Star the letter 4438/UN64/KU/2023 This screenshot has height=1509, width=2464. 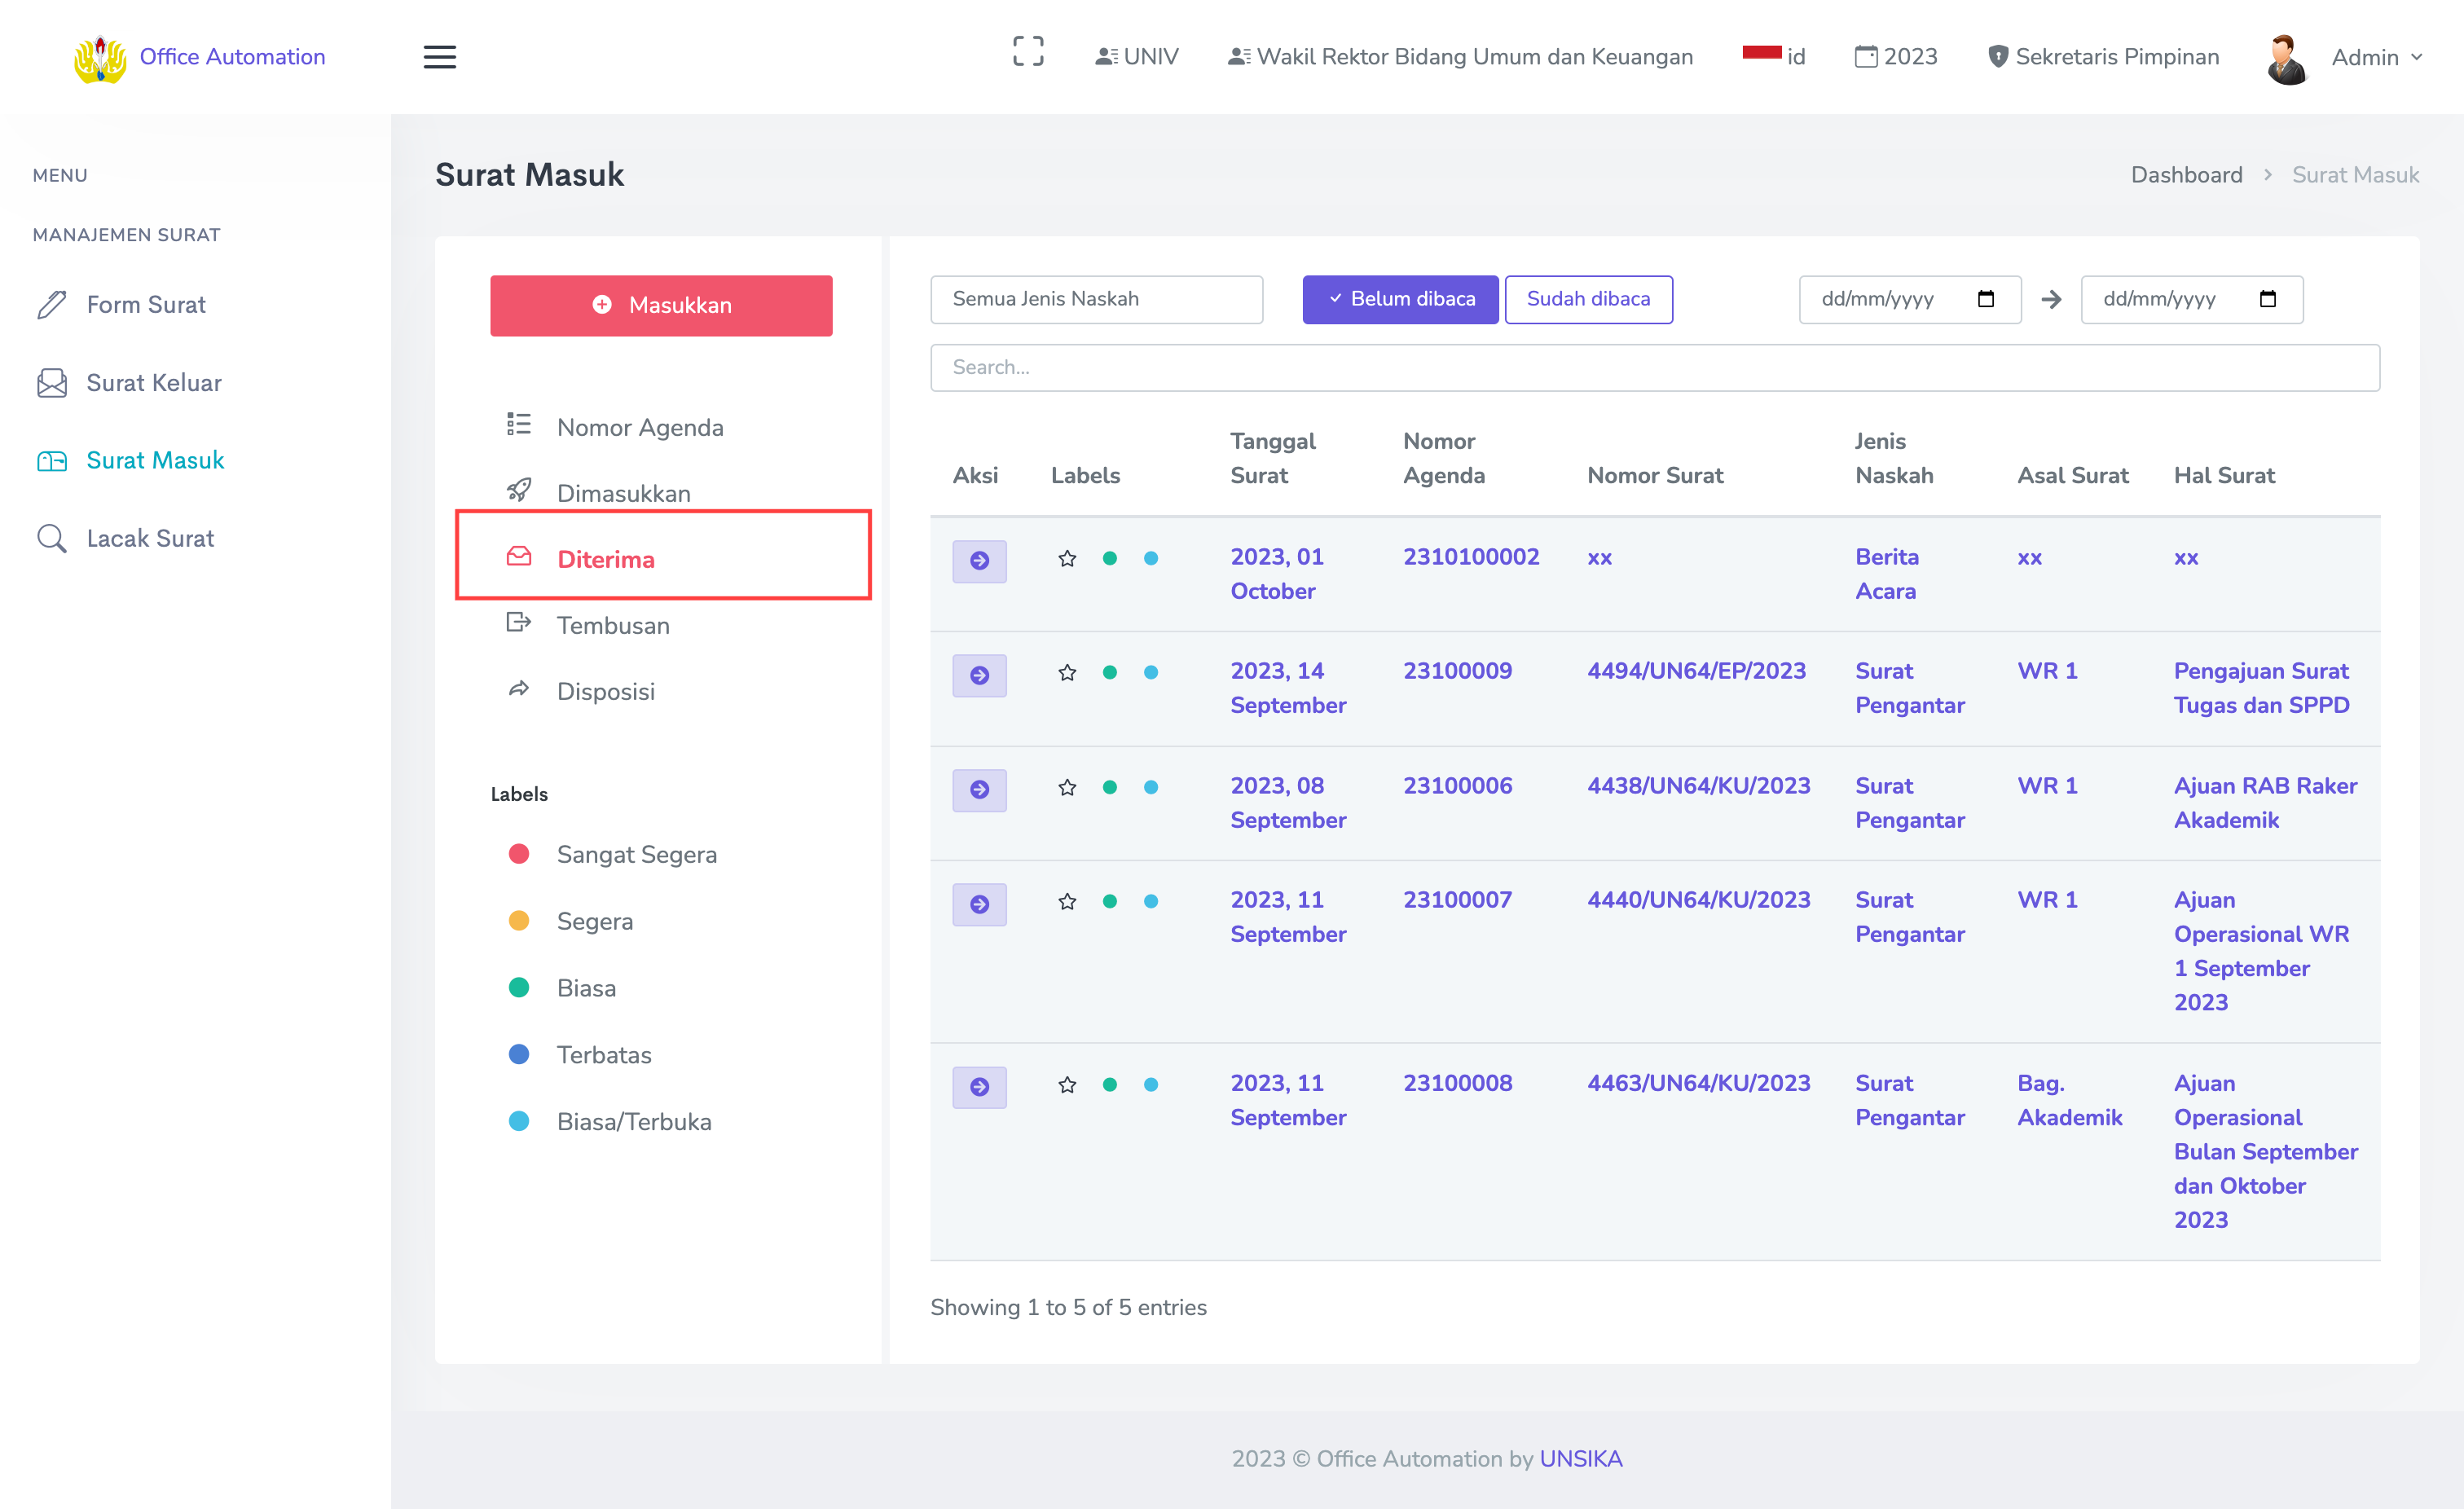coord(1067,787)
